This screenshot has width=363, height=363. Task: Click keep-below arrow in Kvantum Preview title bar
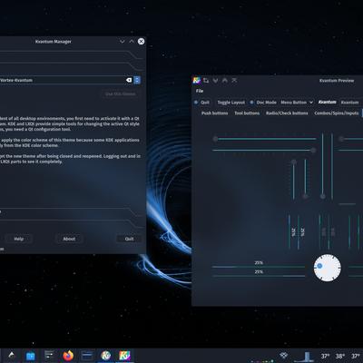[x=215, y=81]
